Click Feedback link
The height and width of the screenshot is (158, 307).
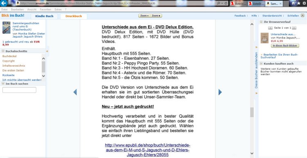240,16
